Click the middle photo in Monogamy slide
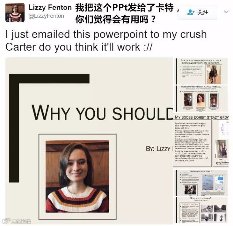Viewport: 233px width, 226px height. [200, 100]
